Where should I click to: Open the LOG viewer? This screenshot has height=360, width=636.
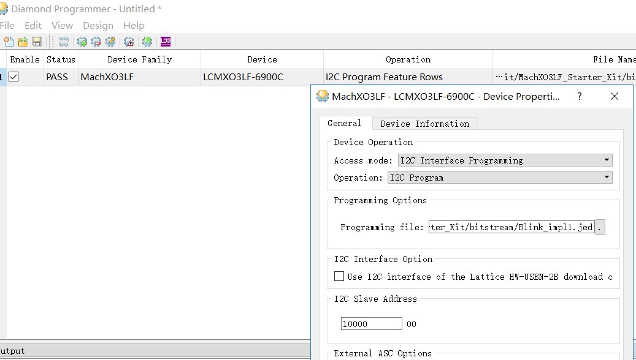(x=164, y=41)
